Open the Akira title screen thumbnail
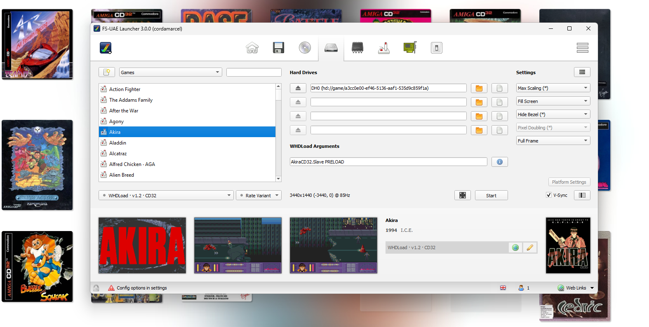Screen dimensions: 649x327 (142, 245)
